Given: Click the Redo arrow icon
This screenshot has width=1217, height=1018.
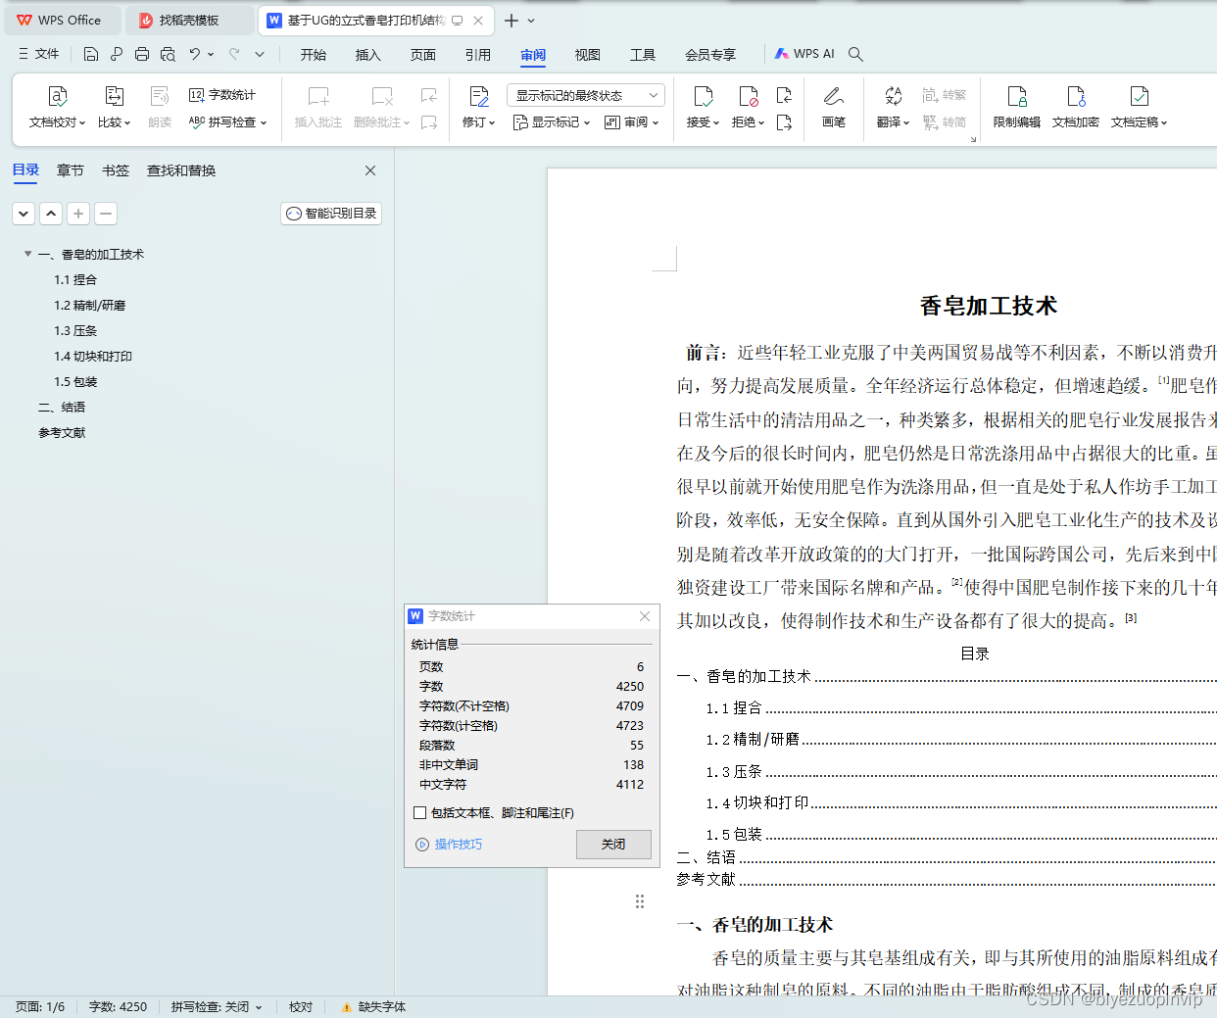Looking at the screenshot, I should point(234,54).
